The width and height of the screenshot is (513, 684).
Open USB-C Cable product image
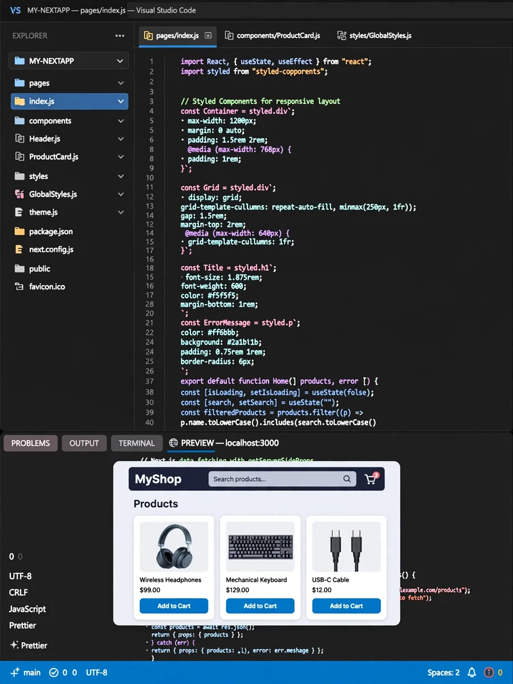[346, 547]
